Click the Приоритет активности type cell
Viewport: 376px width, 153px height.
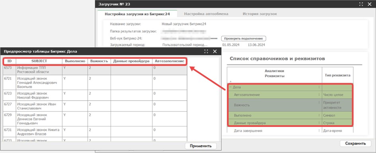tap(337, 105)
